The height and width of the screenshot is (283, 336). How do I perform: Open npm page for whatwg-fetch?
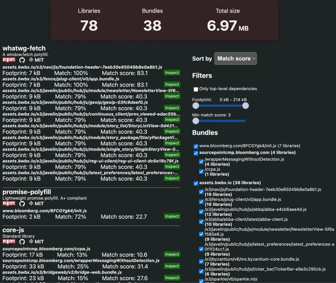point(9,60)
